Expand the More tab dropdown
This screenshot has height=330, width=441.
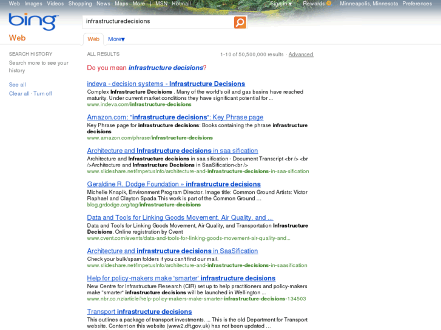pos(116,39)
